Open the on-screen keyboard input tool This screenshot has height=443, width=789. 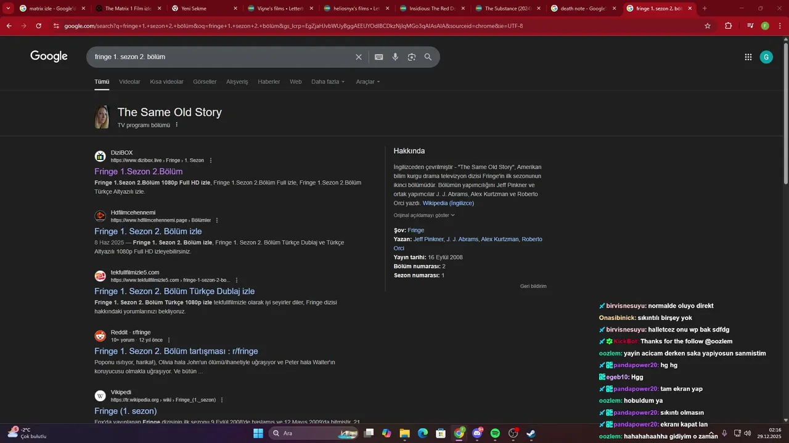point(378,57)
